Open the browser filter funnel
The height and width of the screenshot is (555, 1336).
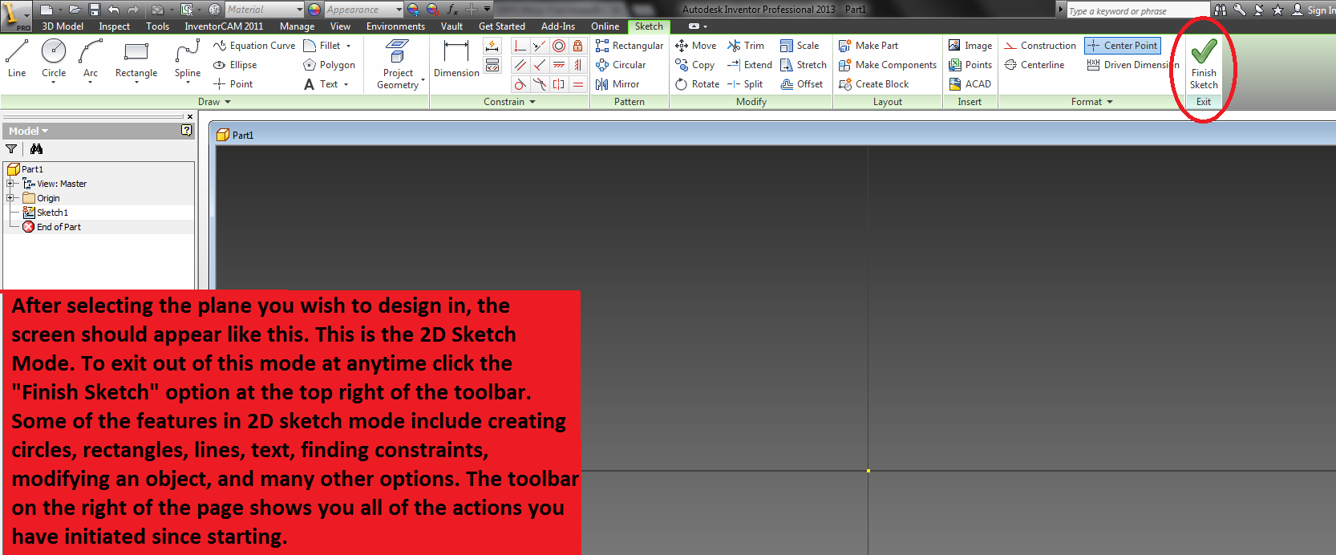pyautogui.click(x=11, y=149)
